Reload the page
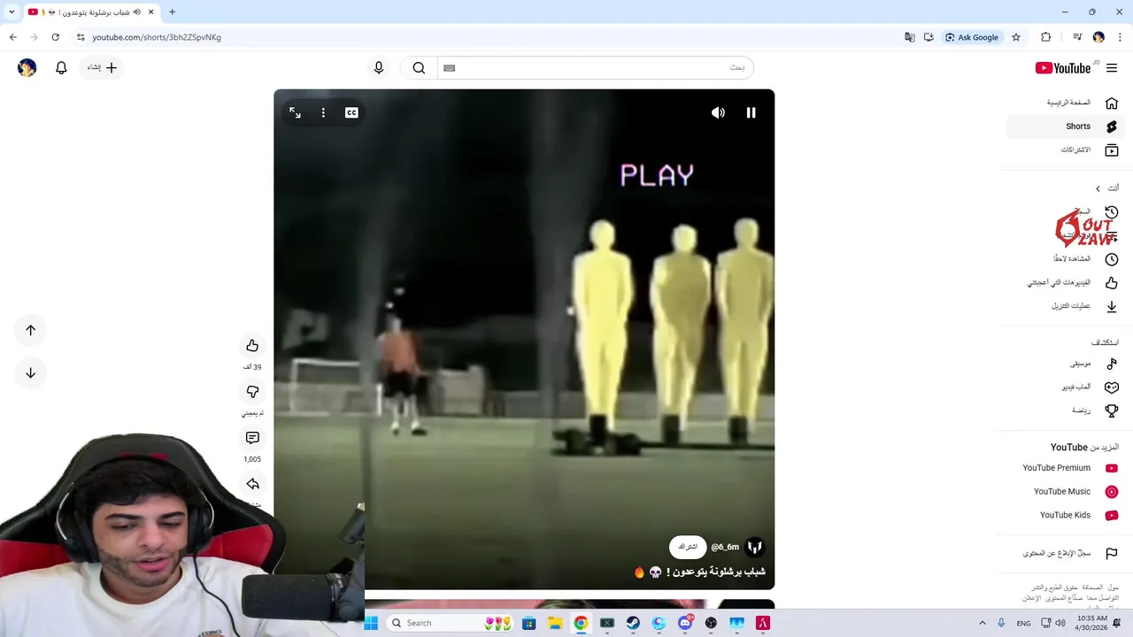Viewport: 1133px width, 637px height. tap(56, 37)
